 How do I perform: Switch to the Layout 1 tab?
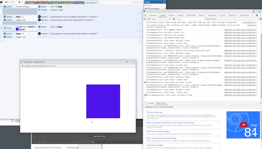(29, 3)
